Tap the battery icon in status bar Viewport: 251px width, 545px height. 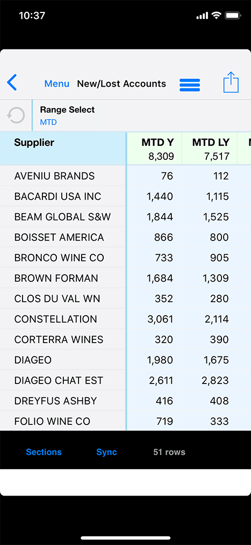click(x=233, y=16)
